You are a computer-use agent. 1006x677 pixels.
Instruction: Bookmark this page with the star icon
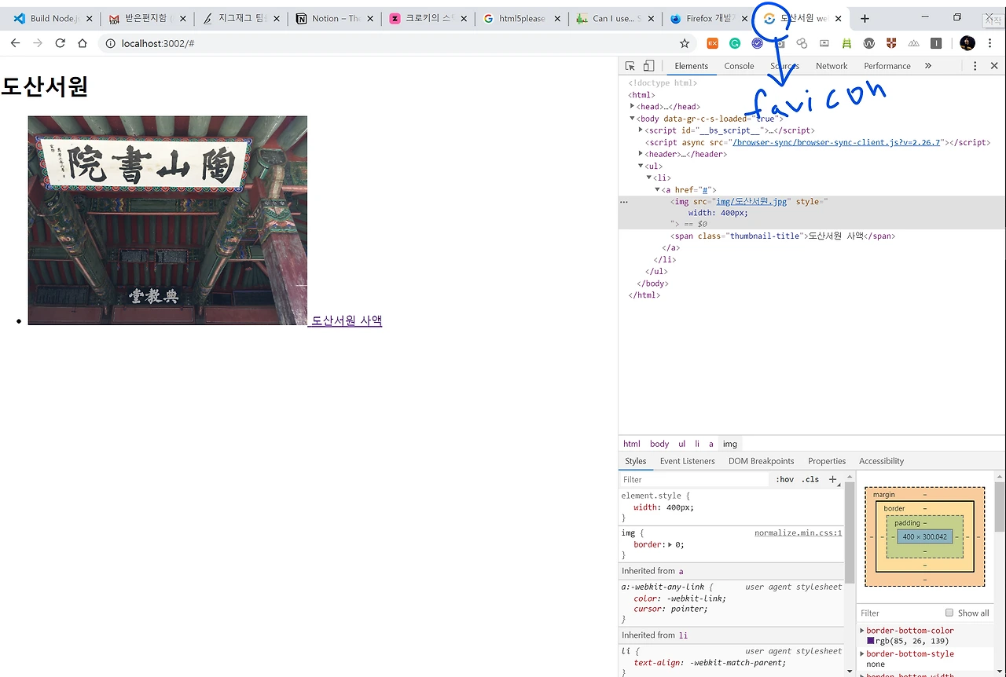(685, 43)
